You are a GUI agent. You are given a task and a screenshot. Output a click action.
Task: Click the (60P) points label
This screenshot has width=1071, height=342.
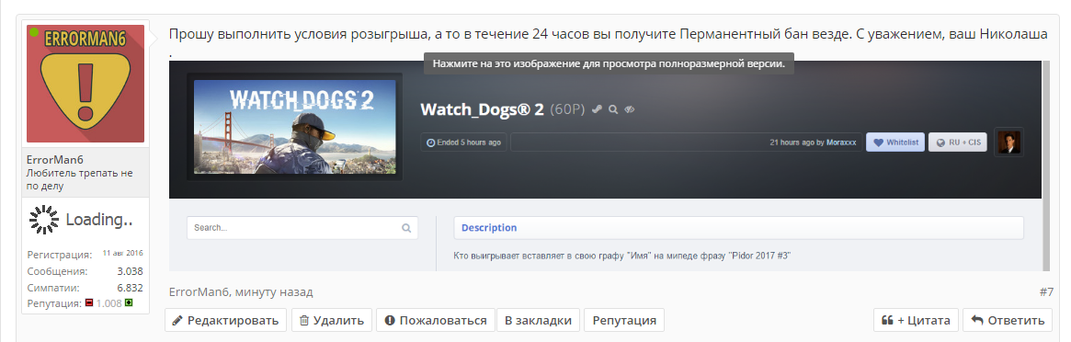(567, 109)
